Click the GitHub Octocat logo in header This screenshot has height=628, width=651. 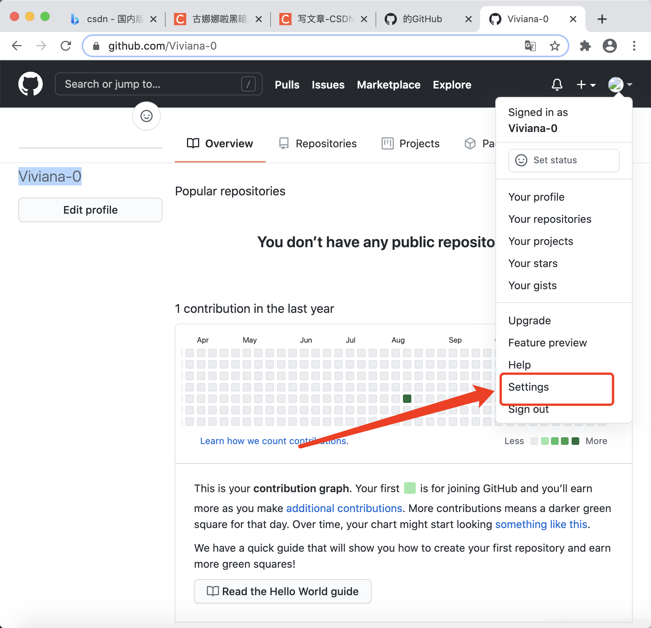tap(31, 84)
